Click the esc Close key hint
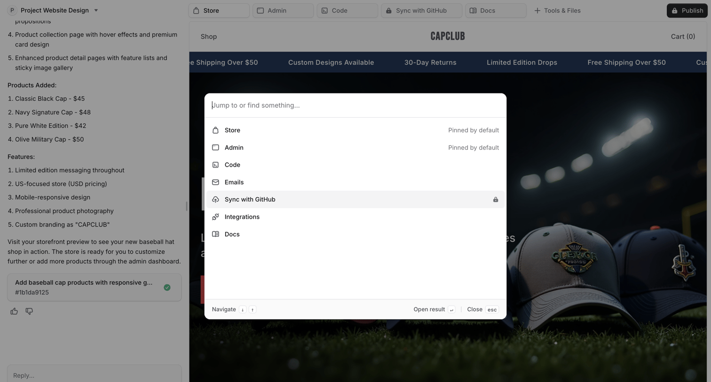Image resolution: width=711 pixels, height=382 pixels. (492, 310)
